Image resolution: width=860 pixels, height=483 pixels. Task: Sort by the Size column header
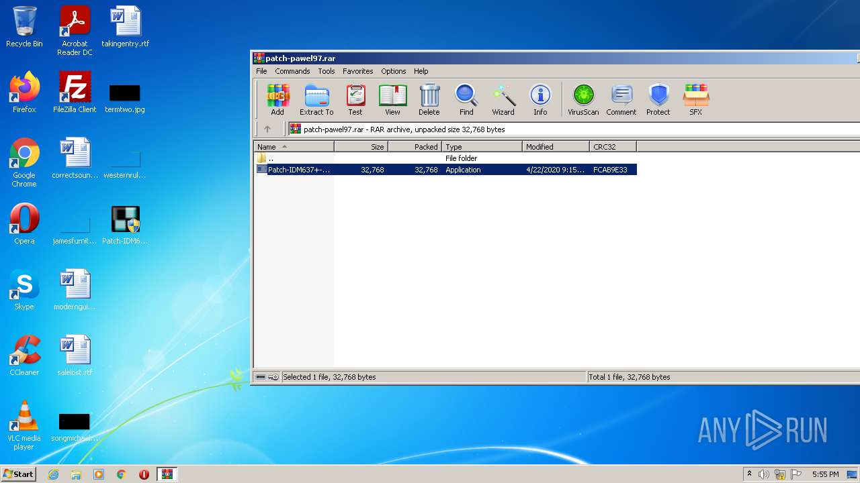tap(361, 147)
